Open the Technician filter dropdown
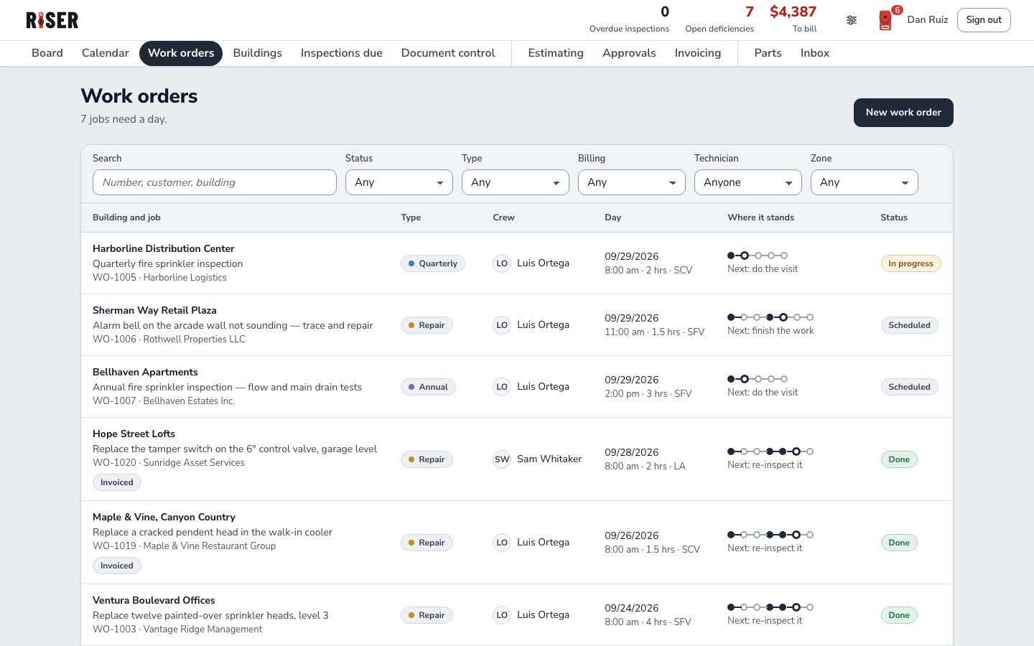 (748, 182)
